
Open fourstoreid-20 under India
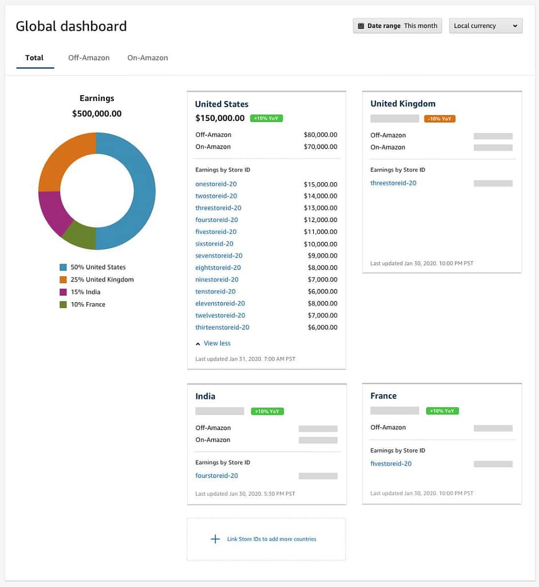pyautogui.click(x=217, y=475)
